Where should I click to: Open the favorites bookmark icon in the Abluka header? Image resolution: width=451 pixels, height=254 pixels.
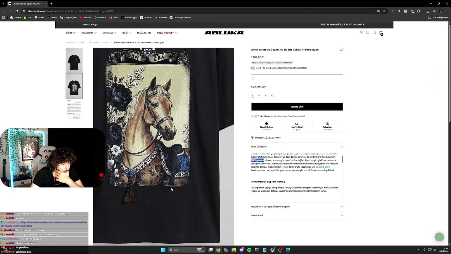pos(368,32)
